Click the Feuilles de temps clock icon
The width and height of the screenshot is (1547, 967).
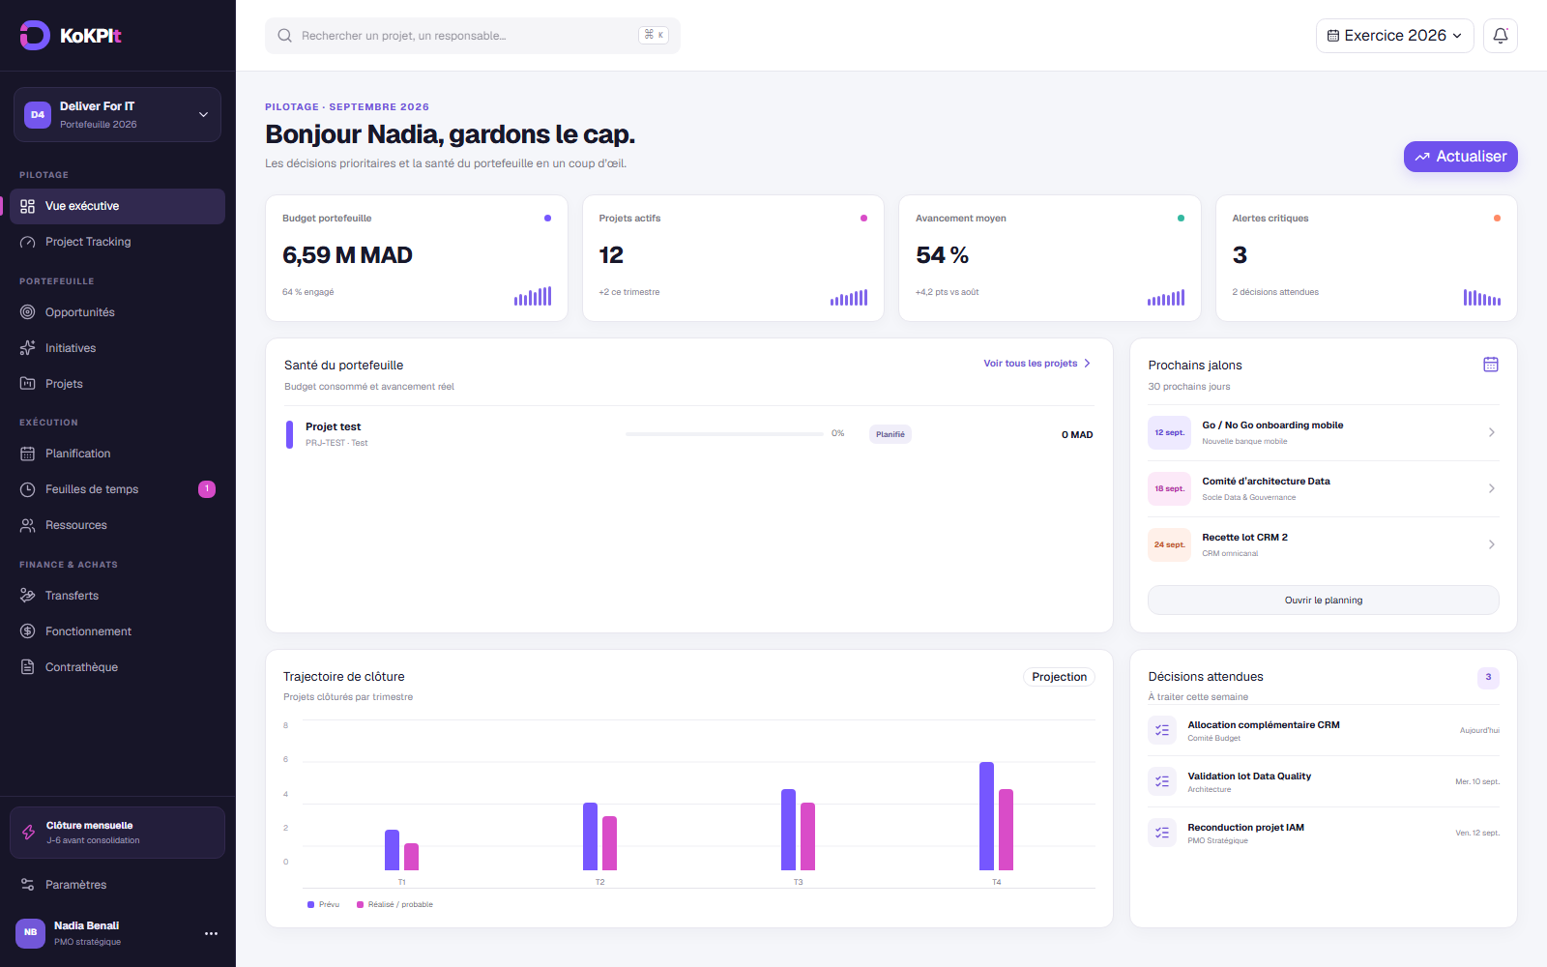coord(28,489)
